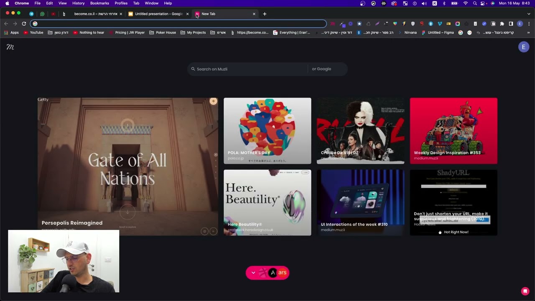Open macOS Spotlight search

(x=475, y=3)
